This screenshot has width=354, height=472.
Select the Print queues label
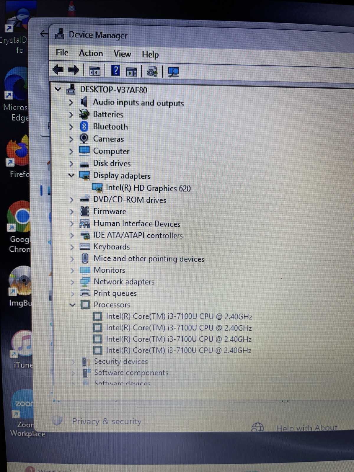115,293
